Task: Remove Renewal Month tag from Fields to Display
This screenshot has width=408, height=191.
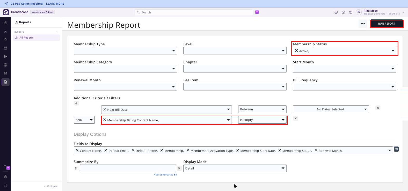Action: 316,150
